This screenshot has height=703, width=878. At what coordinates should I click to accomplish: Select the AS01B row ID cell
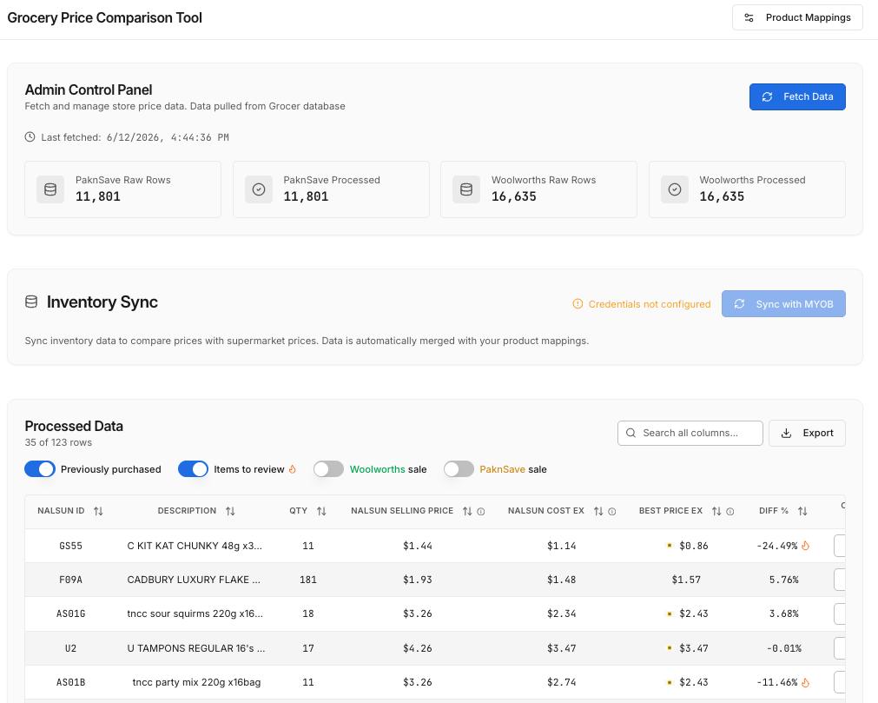click(x=70, y=682)
